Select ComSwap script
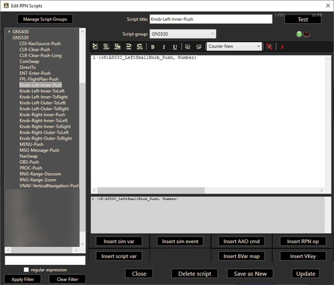Viewport: 334px width, 285px height. click(x=29, y=61)
